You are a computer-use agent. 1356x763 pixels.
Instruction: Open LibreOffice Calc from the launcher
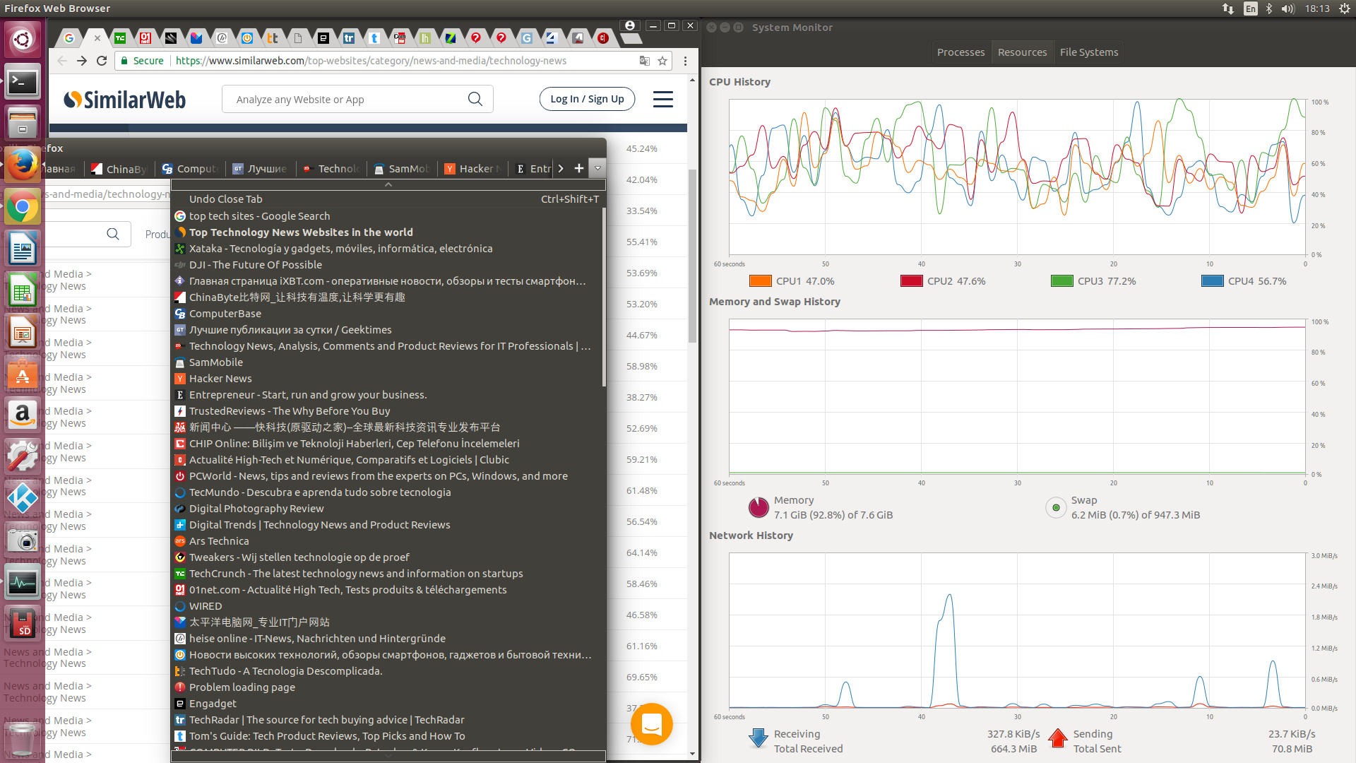(x=23, y=290)
